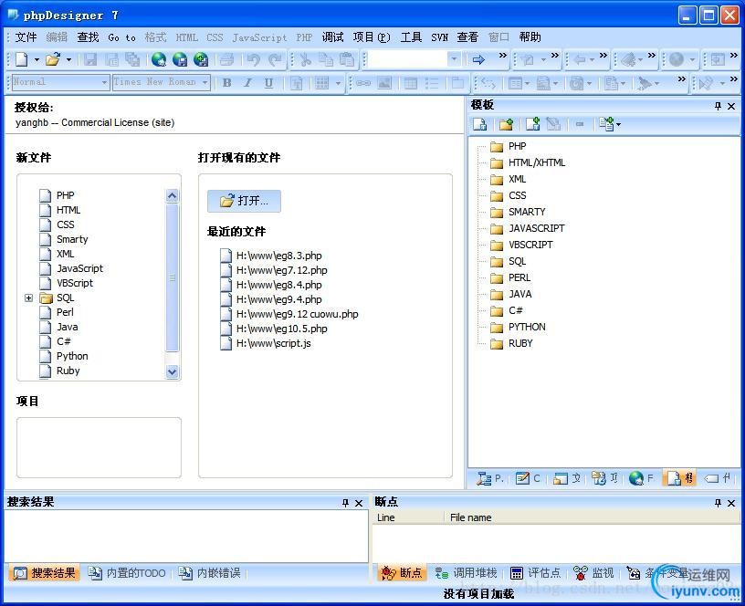Click the Redo arrow icon

click(275, 59)
